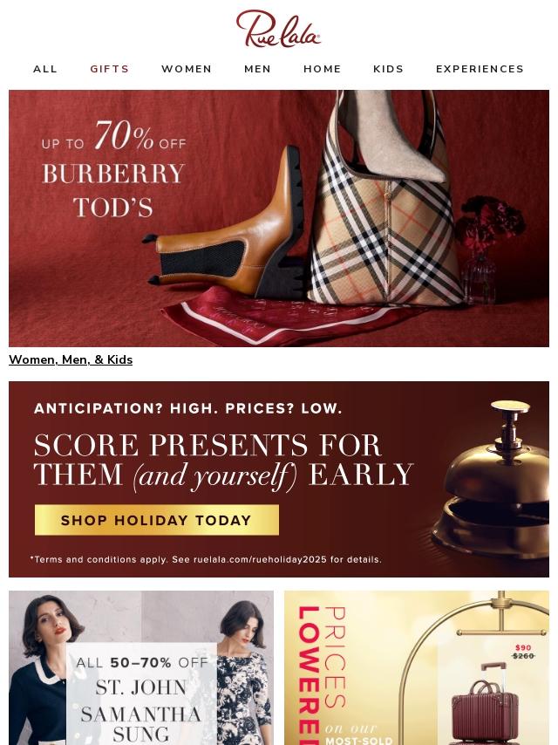Click the Rue La La logo
The width and height of the screenshot is (558, 745).
(278, 29)
